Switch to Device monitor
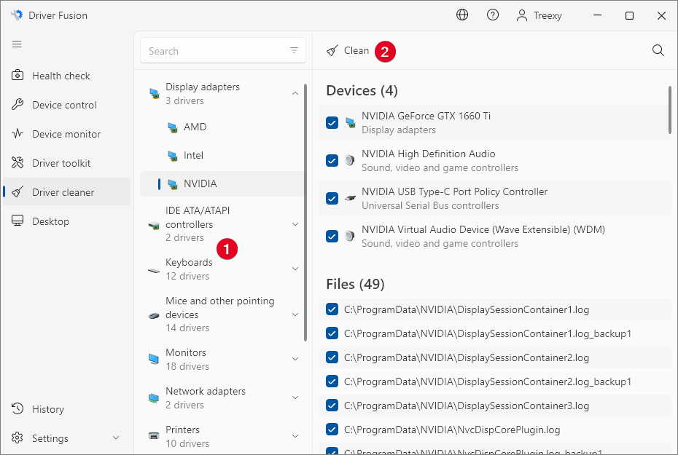The image size is (678, 455). 66,134
